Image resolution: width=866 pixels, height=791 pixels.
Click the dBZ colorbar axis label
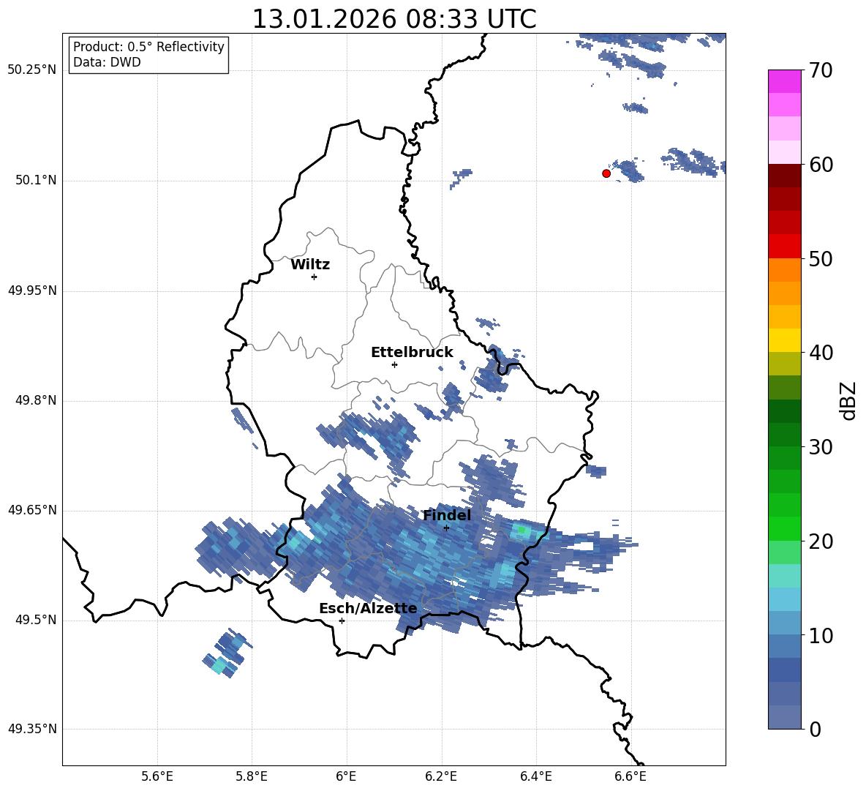[x=848, y=401]
